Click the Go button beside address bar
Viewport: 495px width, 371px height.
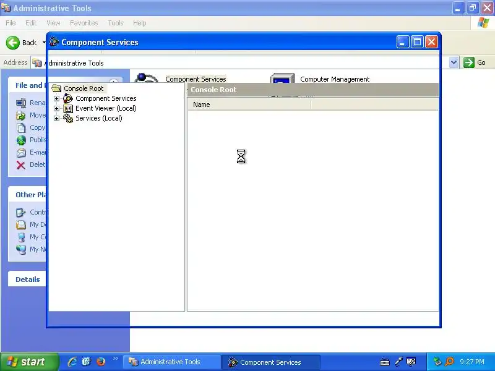pos(475,62)
